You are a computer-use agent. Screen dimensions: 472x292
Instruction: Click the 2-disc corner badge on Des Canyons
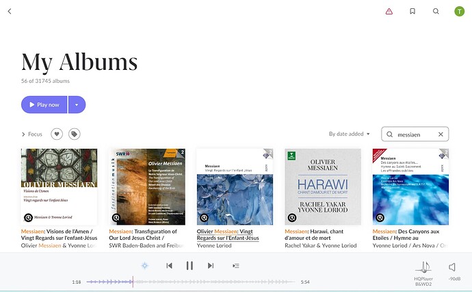(x=444, y=154)
